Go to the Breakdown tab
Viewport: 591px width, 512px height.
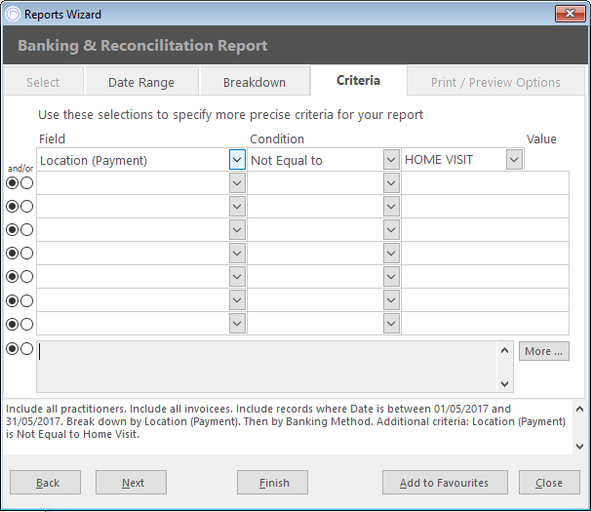coord(255,82)
